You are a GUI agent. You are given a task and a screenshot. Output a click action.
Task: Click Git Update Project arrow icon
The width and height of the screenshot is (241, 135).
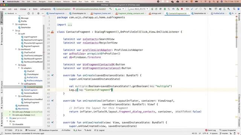click(x=192, y=9)
